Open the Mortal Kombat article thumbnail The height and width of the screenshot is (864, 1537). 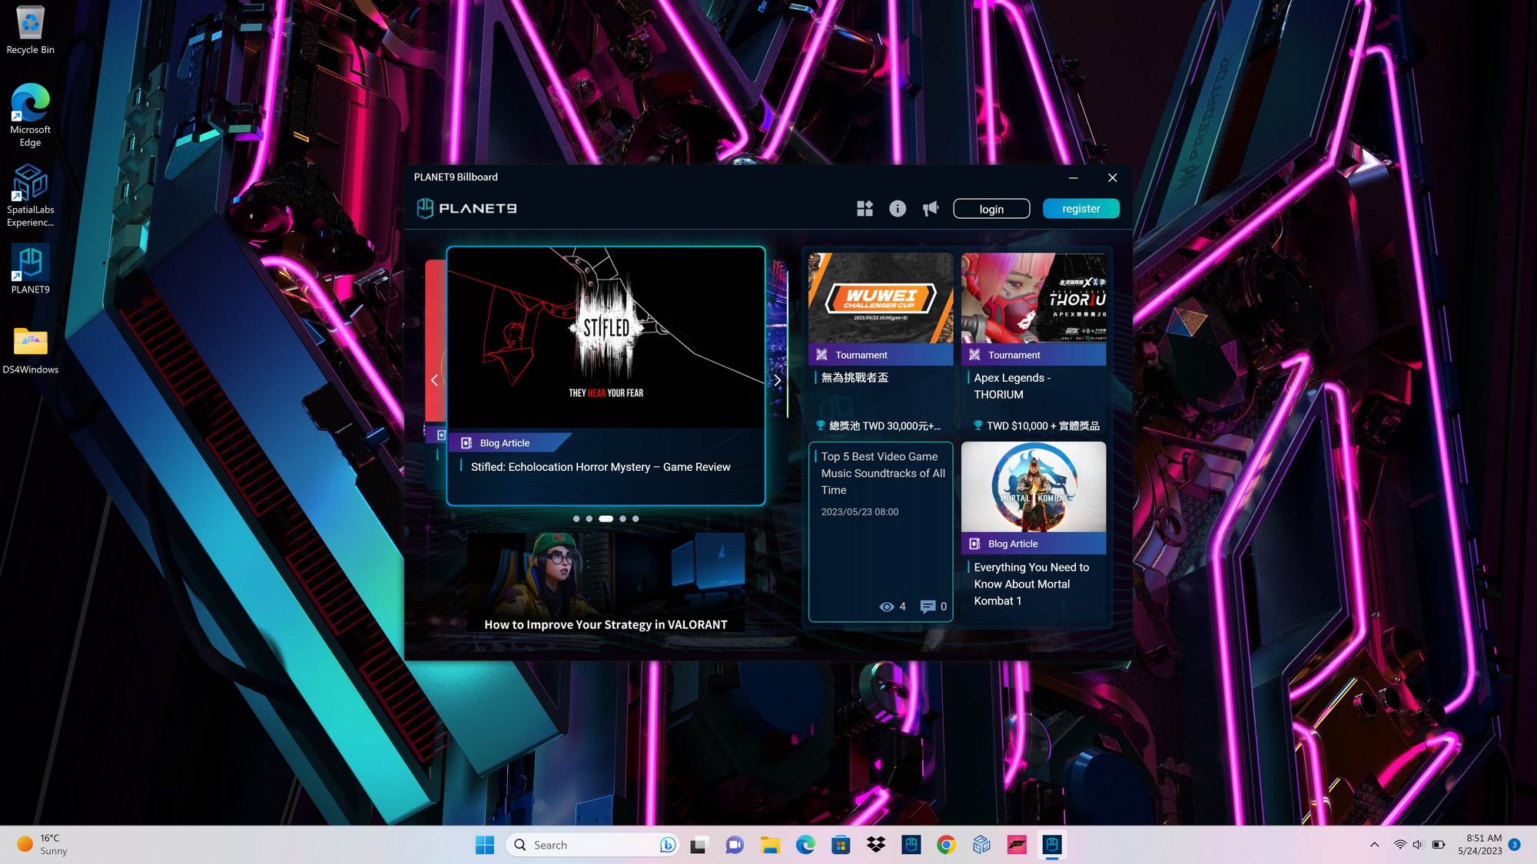(x=1034, y=487)
